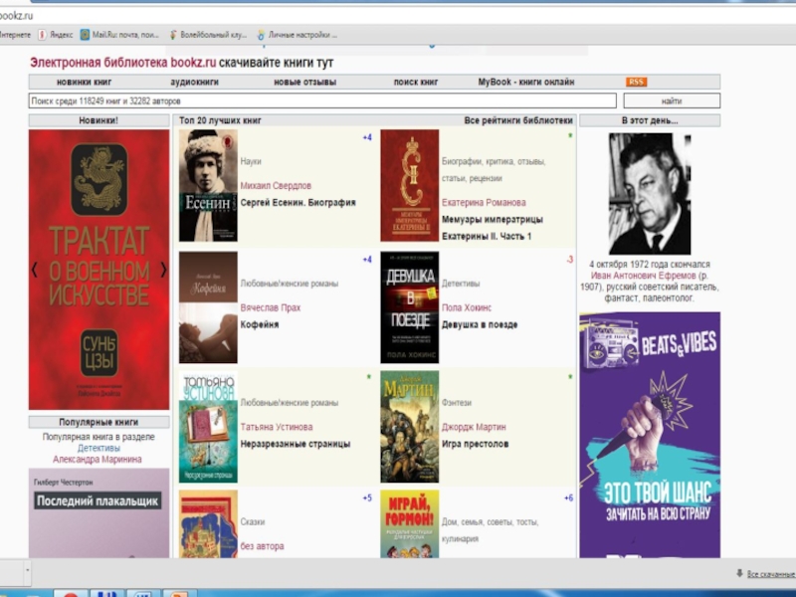Open the Mail.Ru bookmark
796x597 pixels.
pos(119,34)
